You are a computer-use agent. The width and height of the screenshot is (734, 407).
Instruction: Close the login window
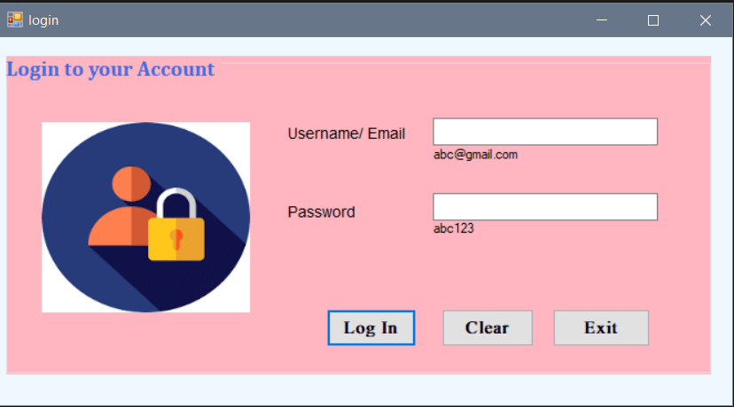[x=706, y=20]
